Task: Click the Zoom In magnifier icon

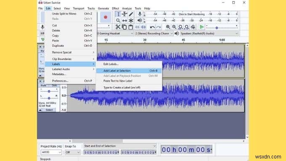Action: coord(168,27)
